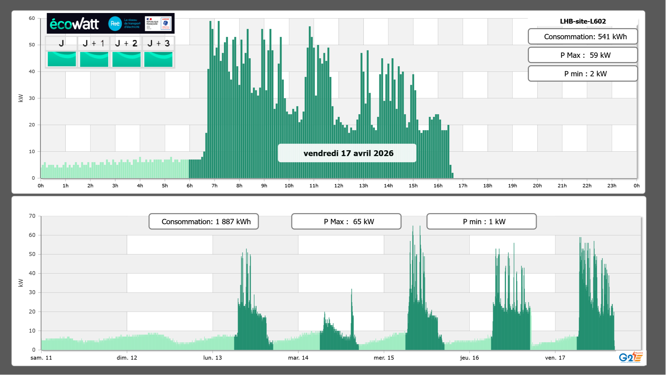Click the écoWatt logo
This screenshot has height=375, width=666.
74,24
